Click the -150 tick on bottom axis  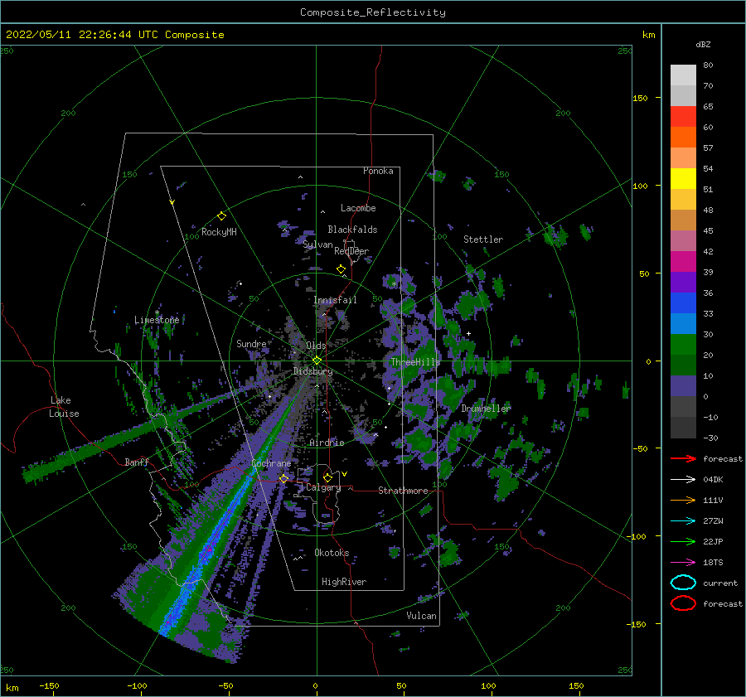coord(49,685)
